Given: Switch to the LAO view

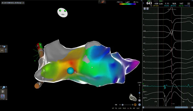Looking at the screenshot, I should click(x=120, y=108).
